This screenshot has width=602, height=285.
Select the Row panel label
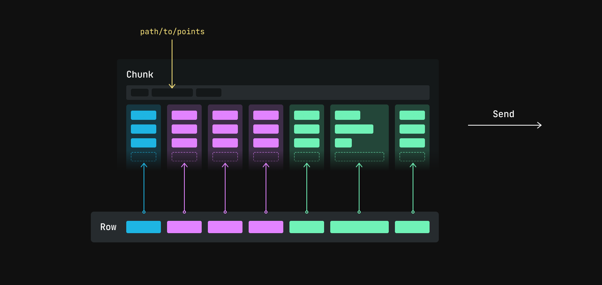pos(108,227)
